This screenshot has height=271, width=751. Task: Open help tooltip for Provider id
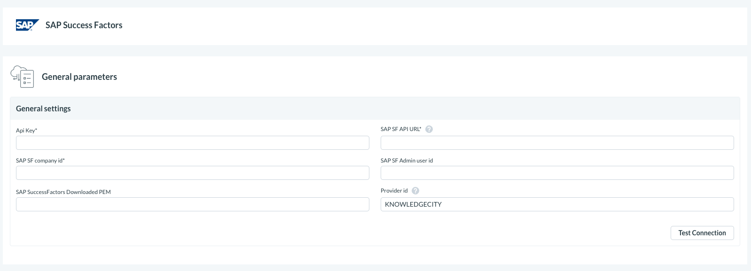pos(415,191)
